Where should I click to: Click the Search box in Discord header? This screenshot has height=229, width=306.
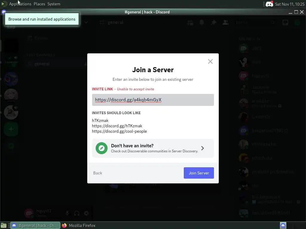pos(255,22)
